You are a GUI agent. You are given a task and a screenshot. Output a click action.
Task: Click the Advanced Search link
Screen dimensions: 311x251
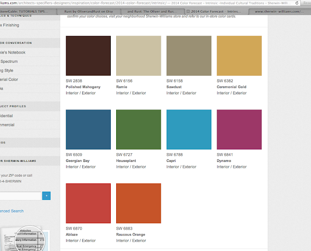click(12, 211)
